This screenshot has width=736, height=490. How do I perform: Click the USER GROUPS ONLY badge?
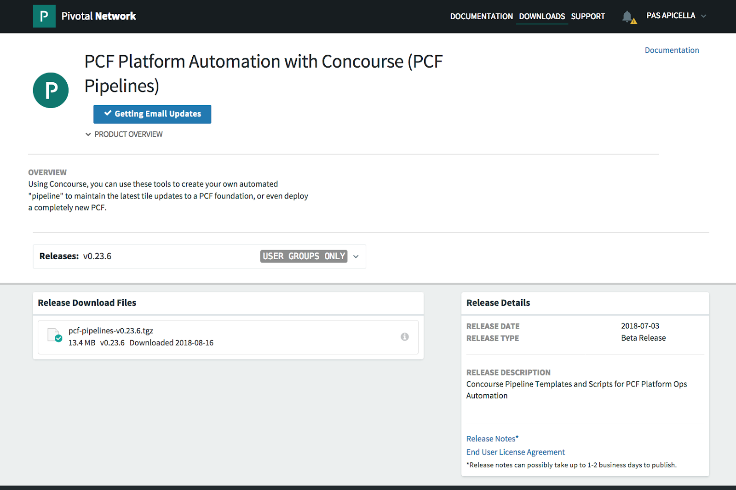304,256
